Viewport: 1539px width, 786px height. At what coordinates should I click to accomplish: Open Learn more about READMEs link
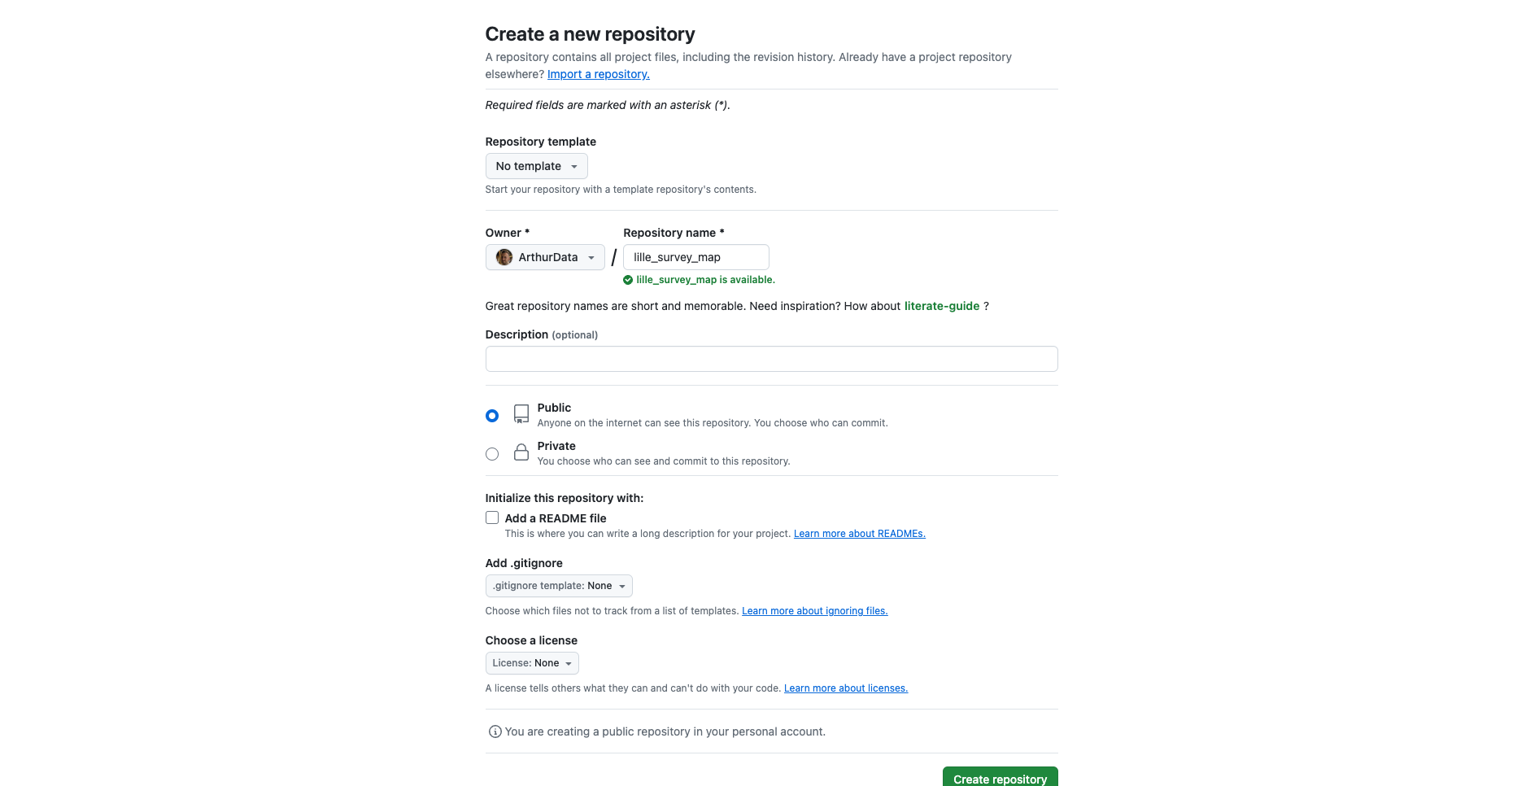(860, 534)
